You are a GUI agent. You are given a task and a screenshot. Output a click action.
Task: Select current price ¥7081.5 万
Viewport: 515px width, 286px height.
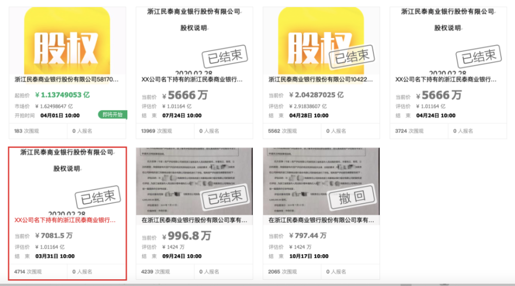click(54, 236)
